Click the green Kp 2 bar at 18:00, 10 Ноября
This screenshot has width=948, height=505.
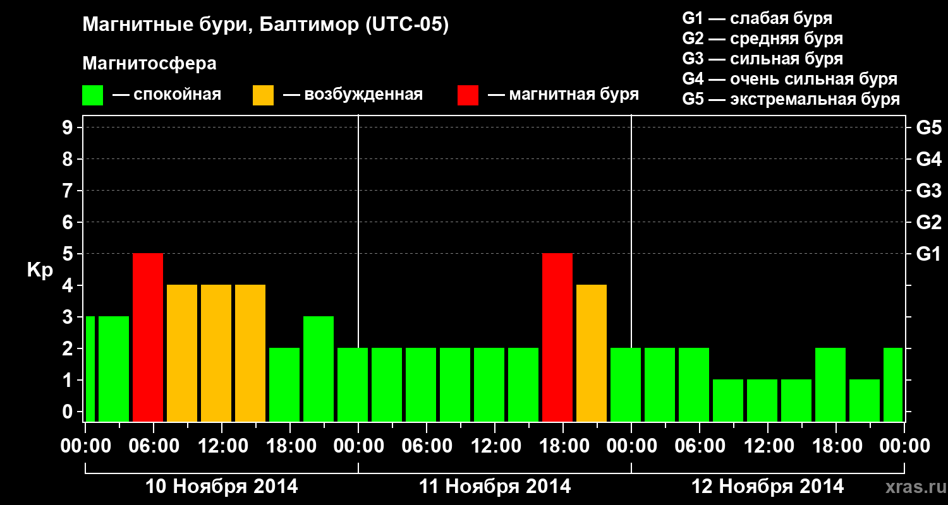[x=284, y=384]
